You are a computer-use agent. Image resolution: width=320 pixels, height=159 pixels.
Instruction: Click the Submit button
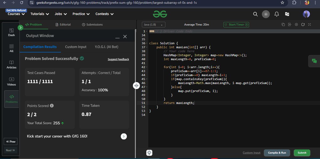click(302, 153)
